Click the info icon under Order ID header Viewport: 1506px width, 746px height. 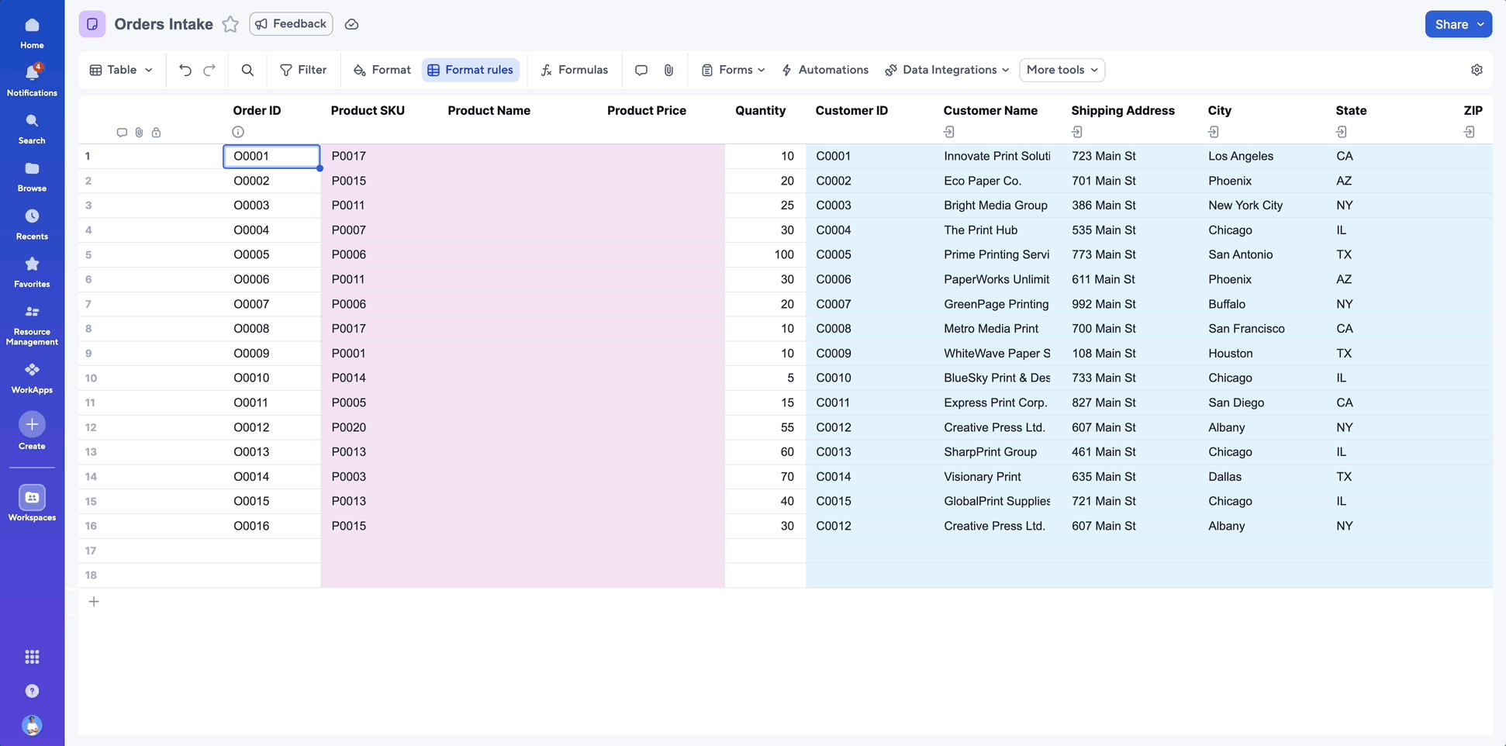238,132
